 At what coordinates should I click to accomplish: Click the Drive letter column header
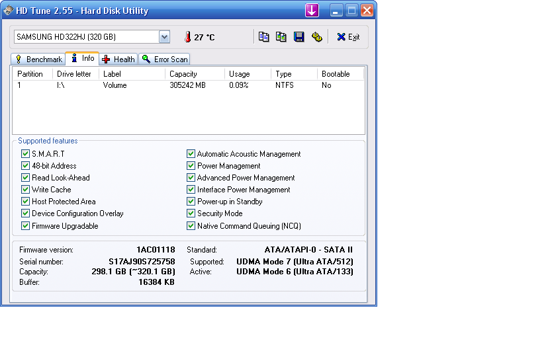click(75, 74)
